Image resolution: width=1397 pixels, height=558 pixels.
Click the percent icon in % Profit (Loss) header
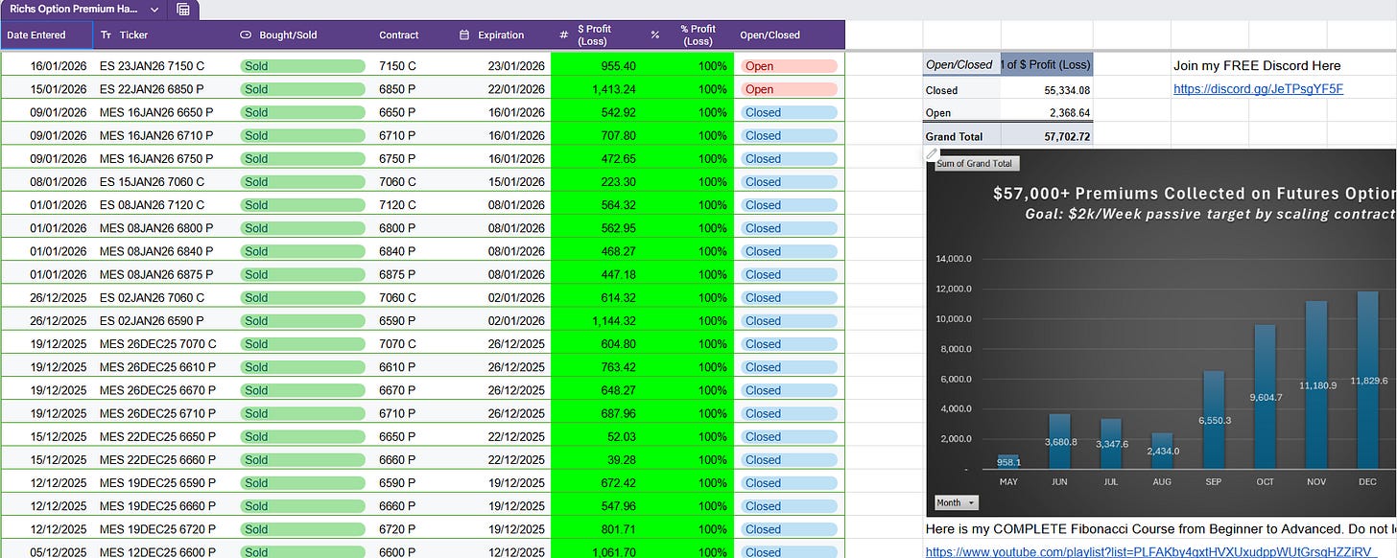(655, 35)
